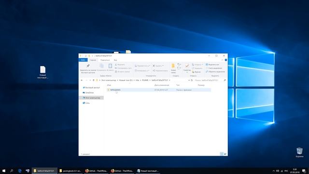
Task: Switch to Details view icon in status bar
Action: point(222,154)
